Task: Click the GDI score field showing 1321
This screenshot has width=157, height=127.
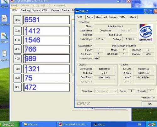Action: coord(46,69)
